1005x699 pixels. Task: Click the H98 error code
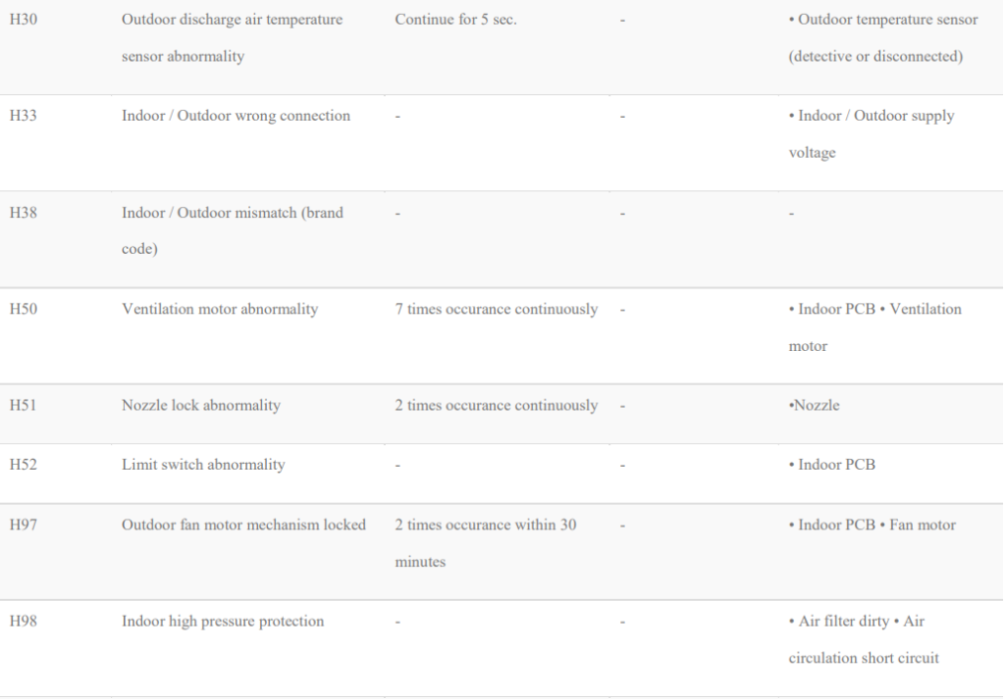coord(24,621)
